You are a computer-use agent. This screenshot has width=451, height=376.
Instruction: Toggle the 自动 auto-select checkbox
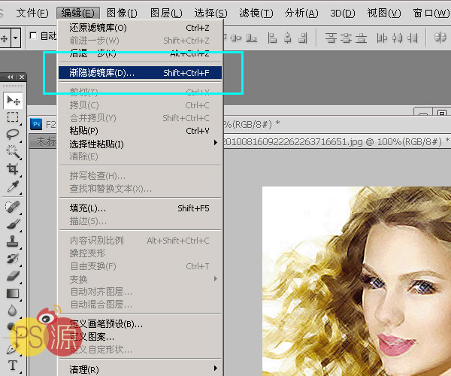point(33,35)
